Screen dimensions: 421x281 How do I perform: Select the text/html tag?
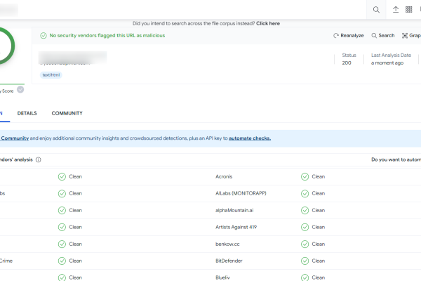pyautogui.click(x=51, y=75)
